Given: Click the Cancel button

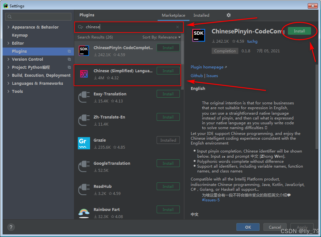Looking at the screenshot, I should tap(275, 227).
